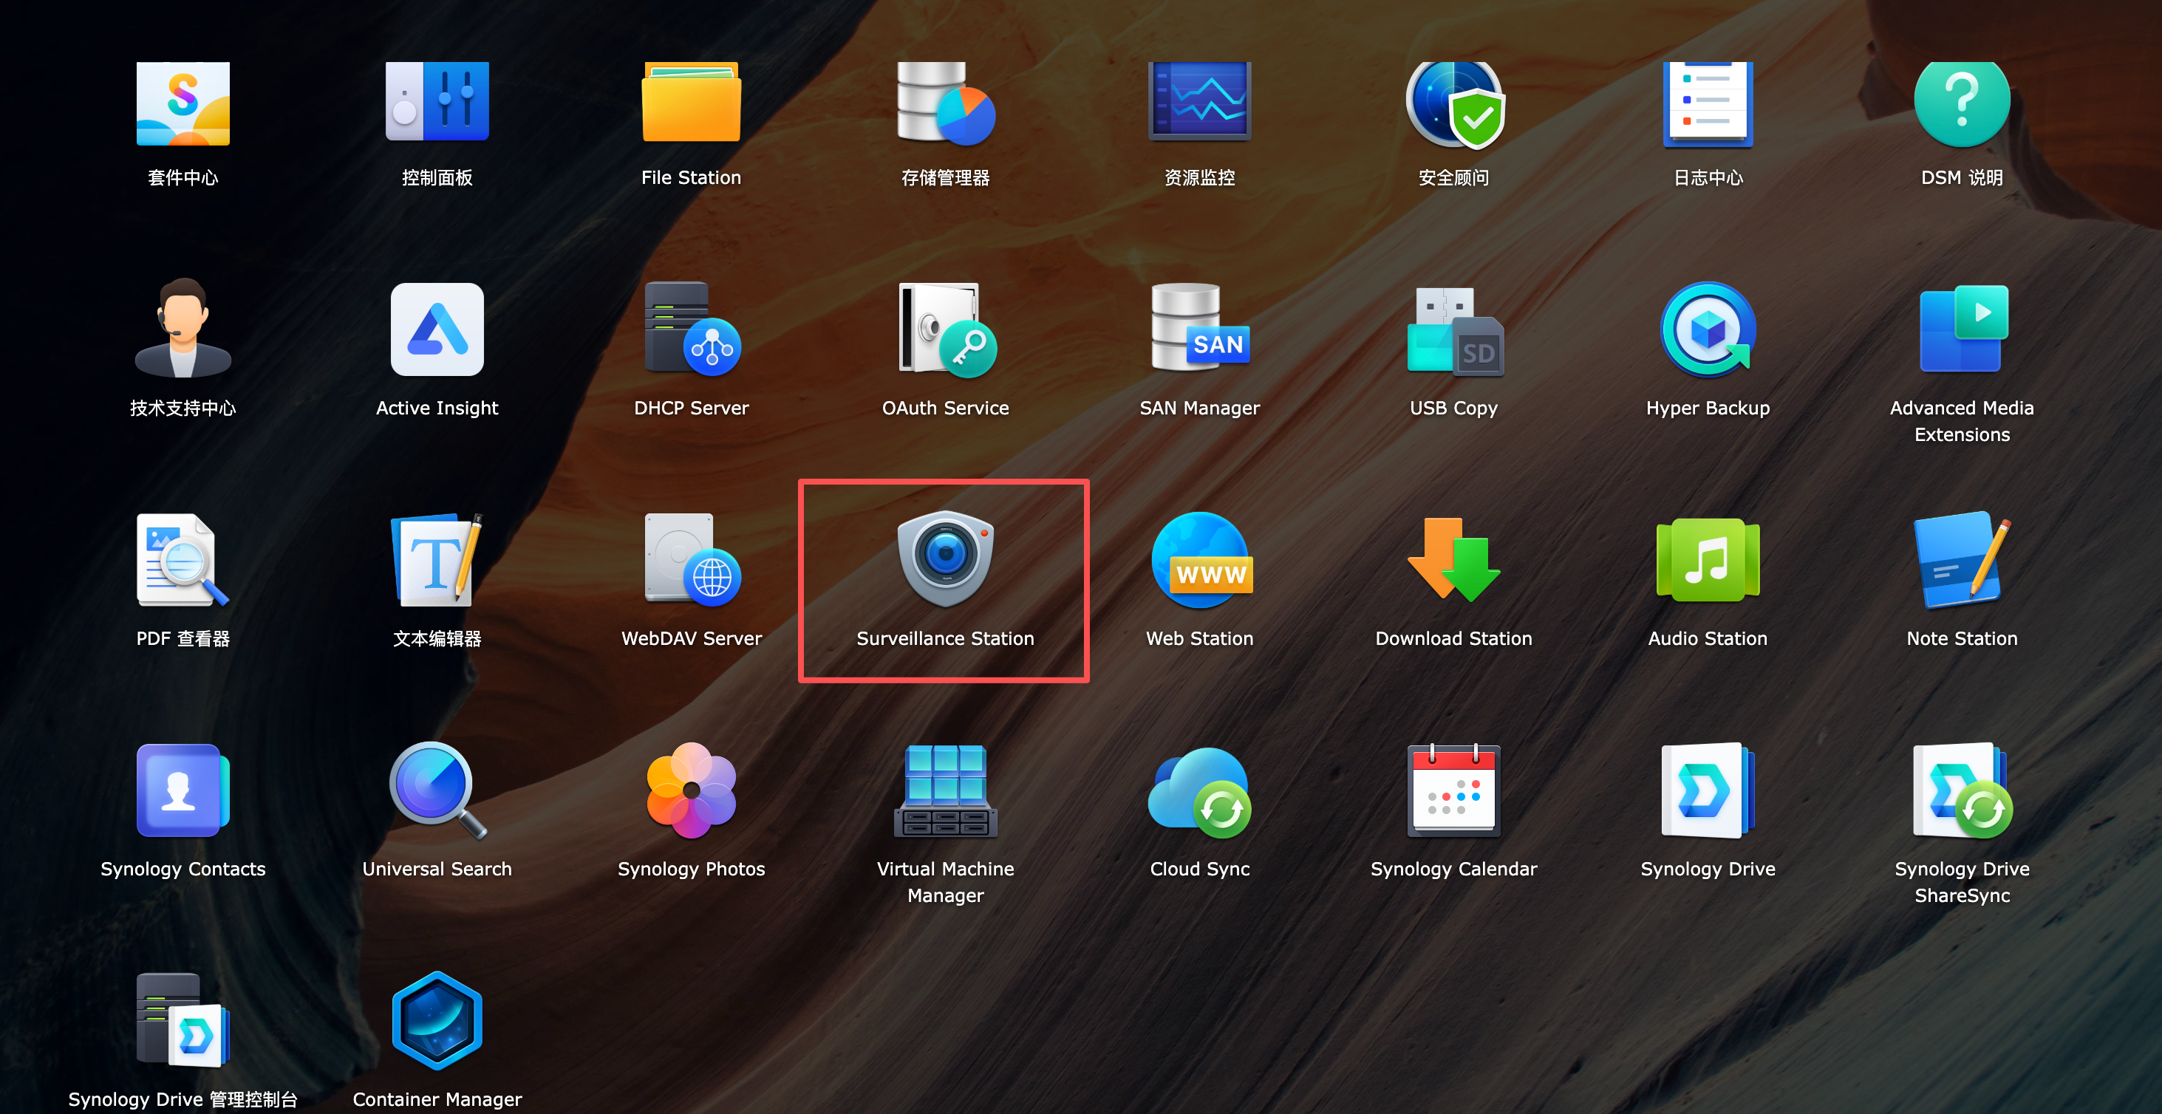This screenshot has height=1114, width=2162.
Task: Open Container Manager
Action: tap(437, 1020)
